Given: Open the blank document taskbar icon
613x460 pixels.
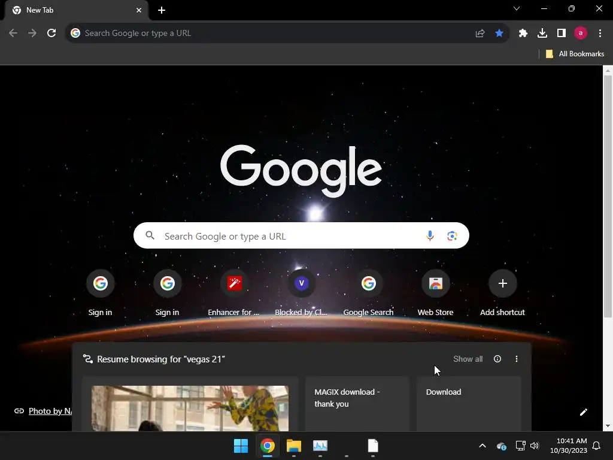Looking at the screenshot, I should pos(373,446).
